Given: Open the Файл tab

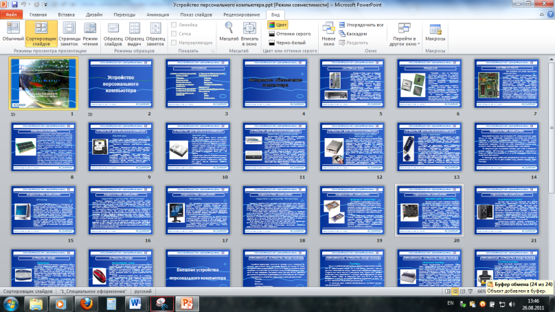Looking at the screenshot, I should tap(11, 14).
